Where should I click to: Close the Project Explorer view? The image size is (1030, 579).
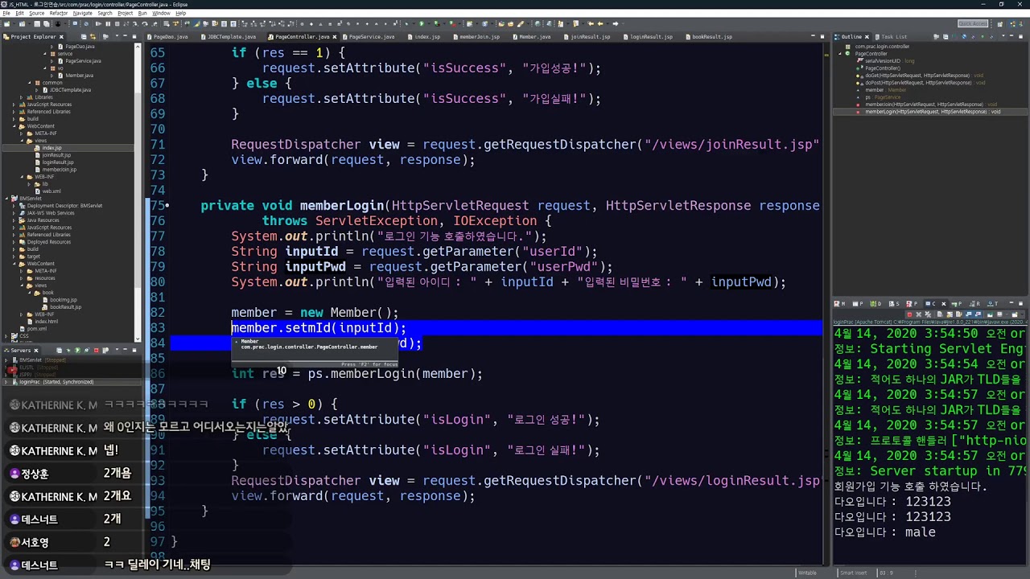click(x=62, y=37)
